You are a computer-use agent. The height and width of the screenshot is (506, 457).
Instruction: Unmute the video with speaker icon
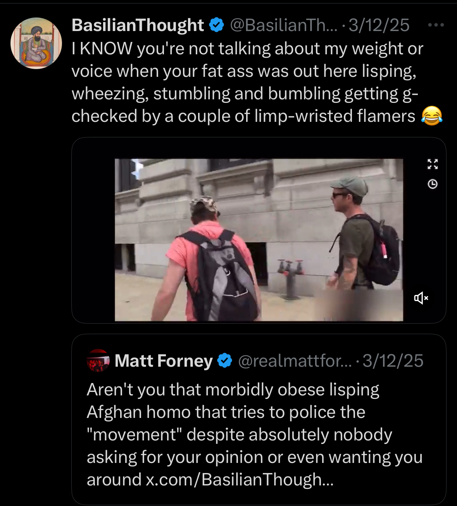421,298
